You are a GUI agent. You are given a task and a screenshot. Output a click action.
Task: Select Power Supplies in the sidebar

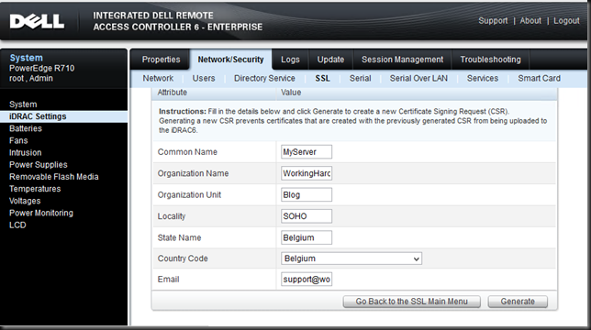[x=38, y=165]
